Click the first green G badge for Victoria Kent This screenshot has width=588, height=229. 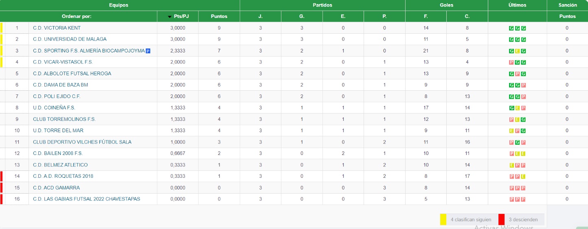click(511, 28)
